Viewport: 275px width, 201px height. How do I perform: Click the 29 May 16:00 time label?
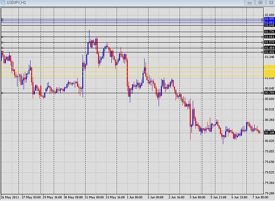pos(52,197)
